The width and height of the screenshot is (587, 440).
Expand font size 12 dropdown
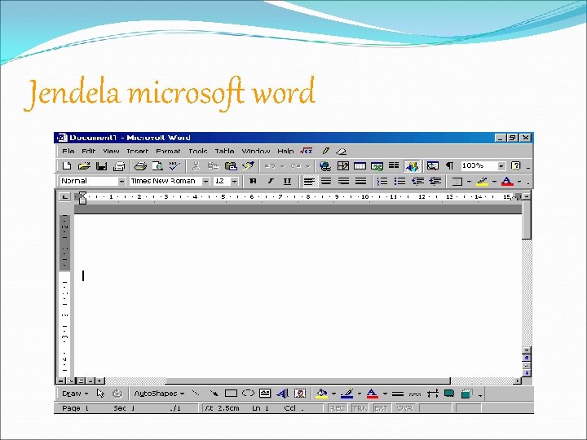tap(234, 182)
